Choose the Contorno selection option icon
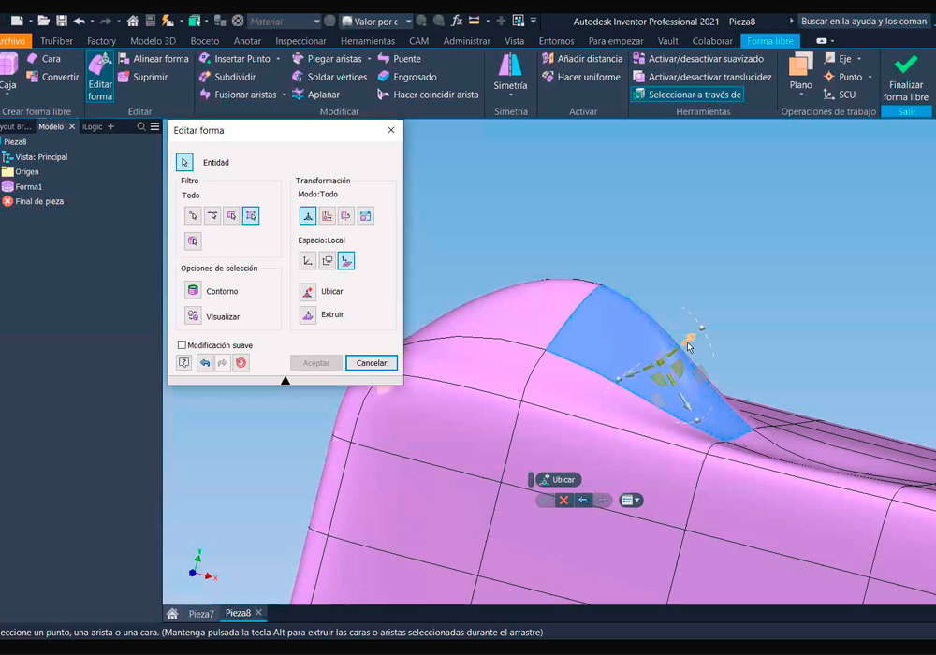The image size is (936, 655). pyautogui.click(x=193, y=291)
